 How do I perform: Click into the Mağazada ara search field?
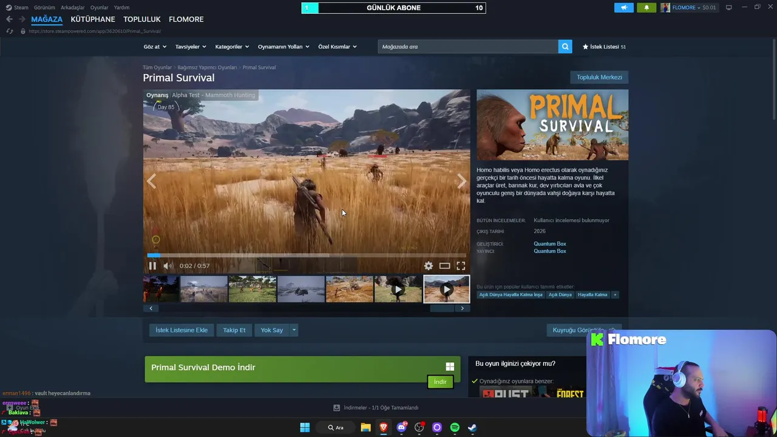(468, 47)
